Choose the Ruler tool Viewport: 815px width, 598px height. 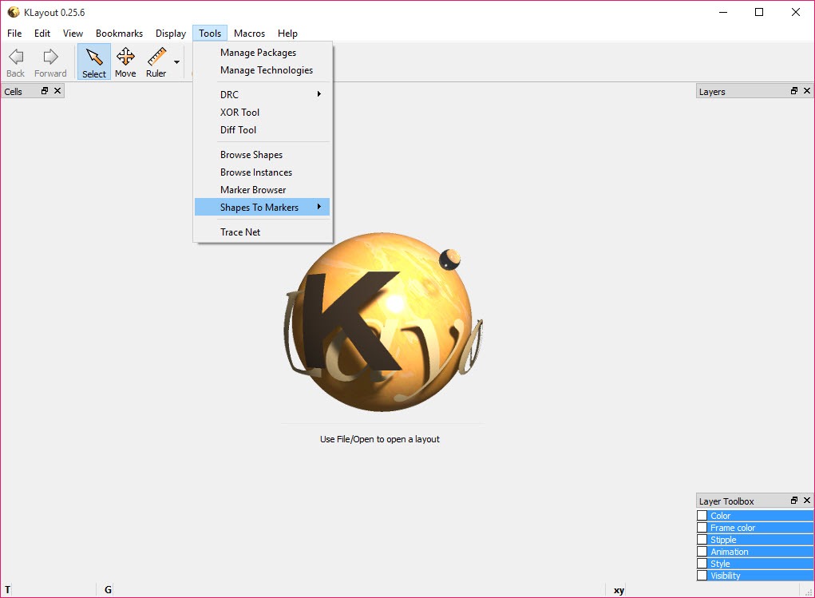[x=156, y=61]
